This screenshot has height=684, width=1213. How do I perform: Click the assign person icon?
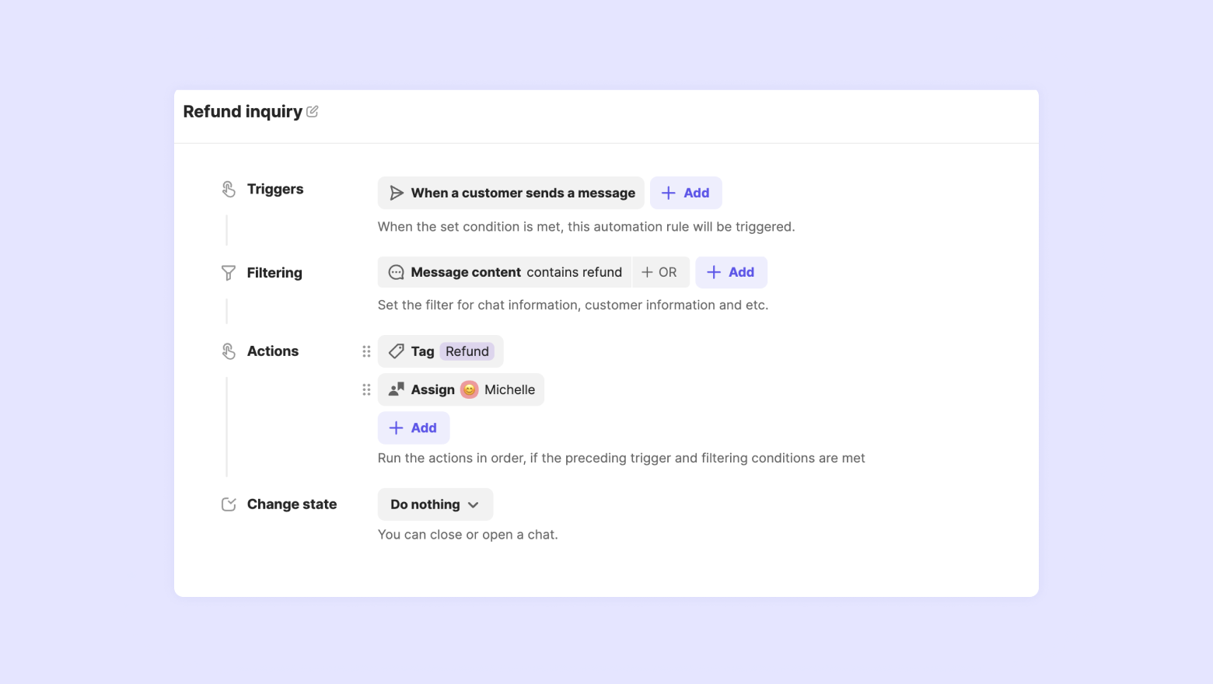pyautogui.click(x=397, y=389)
